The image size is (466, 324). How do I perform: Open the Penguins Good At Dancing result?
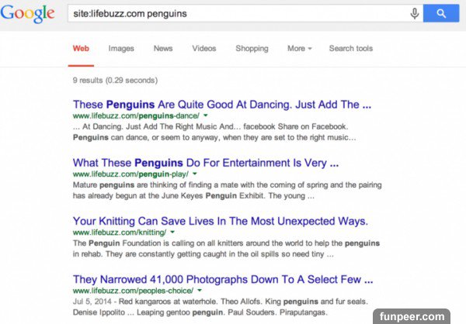[x=221, y=104]
